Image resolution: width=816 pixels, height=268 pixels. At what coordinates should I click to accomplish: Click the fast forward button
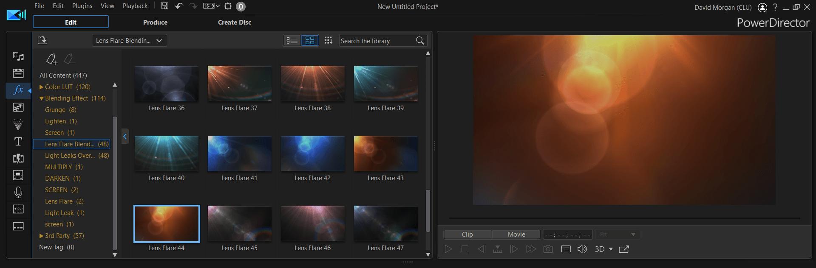point(531,249)
